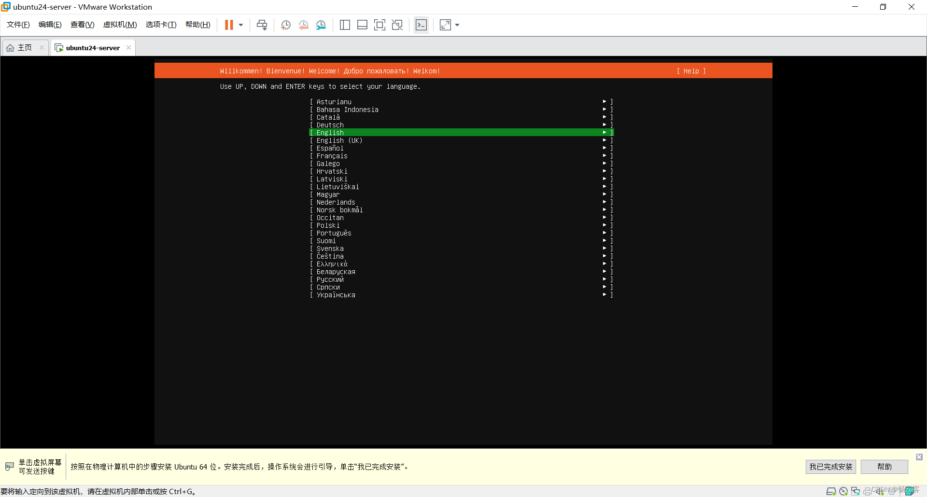
Task: Select Čeština language row
Action: [461, 256]
